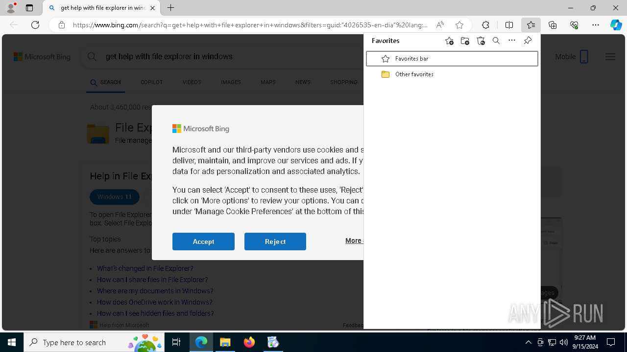Click the Microsoft Bing logo
This screenshot has width=627, height=352.
(x=42, y=57)
